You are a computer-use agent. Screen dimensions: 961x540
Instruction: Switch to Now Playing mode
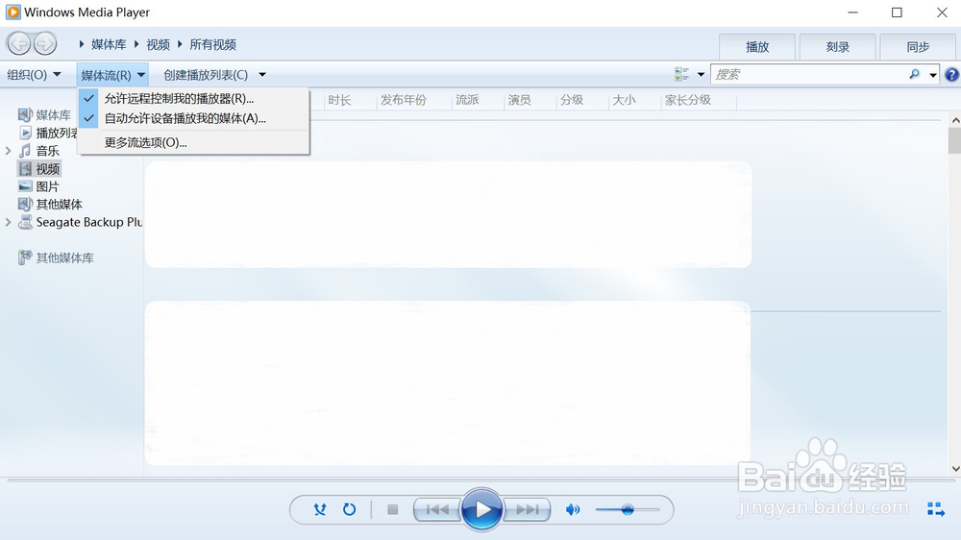click(936, 508)
